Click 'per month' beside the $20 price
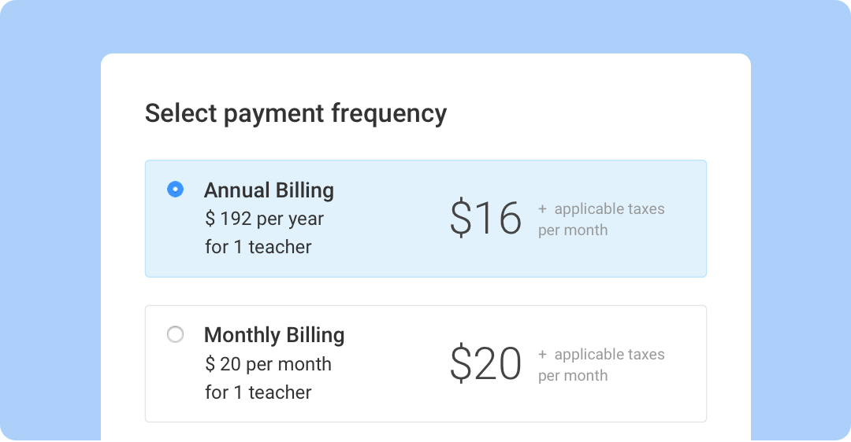This screenshot has width=851, height=442. [x=573, y=376]
